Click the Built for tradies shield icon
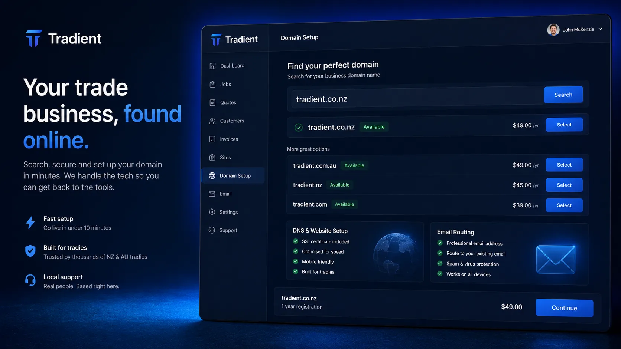This screenshot has width=621, height=349. tap(30, 251)
